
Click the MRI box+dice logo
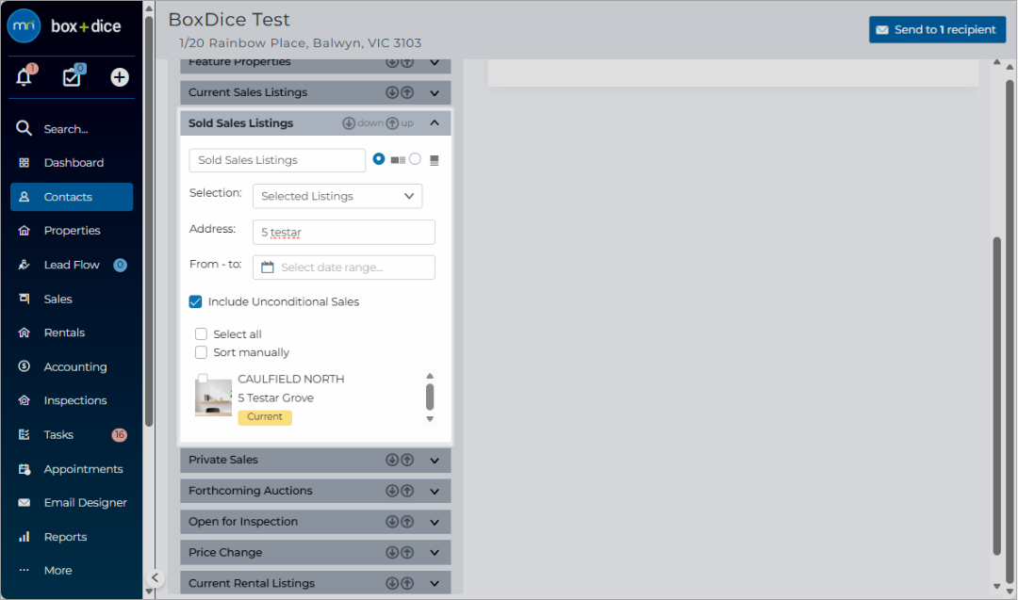tap(65, 26)
